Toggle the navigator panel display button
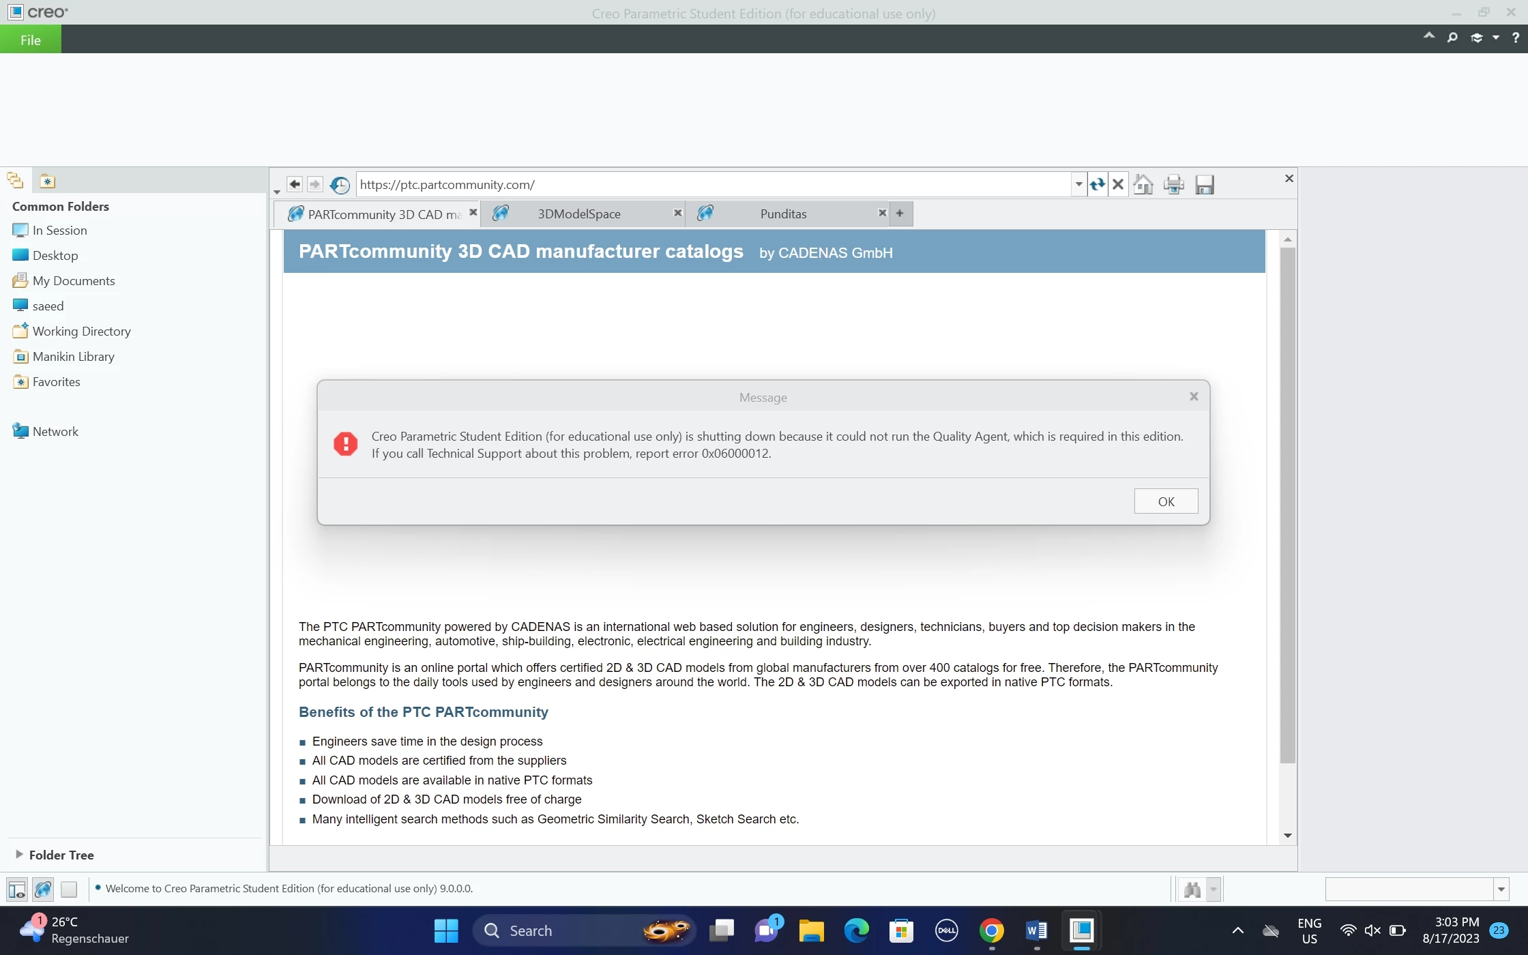 pyautogui.click(x=16, y=890)
